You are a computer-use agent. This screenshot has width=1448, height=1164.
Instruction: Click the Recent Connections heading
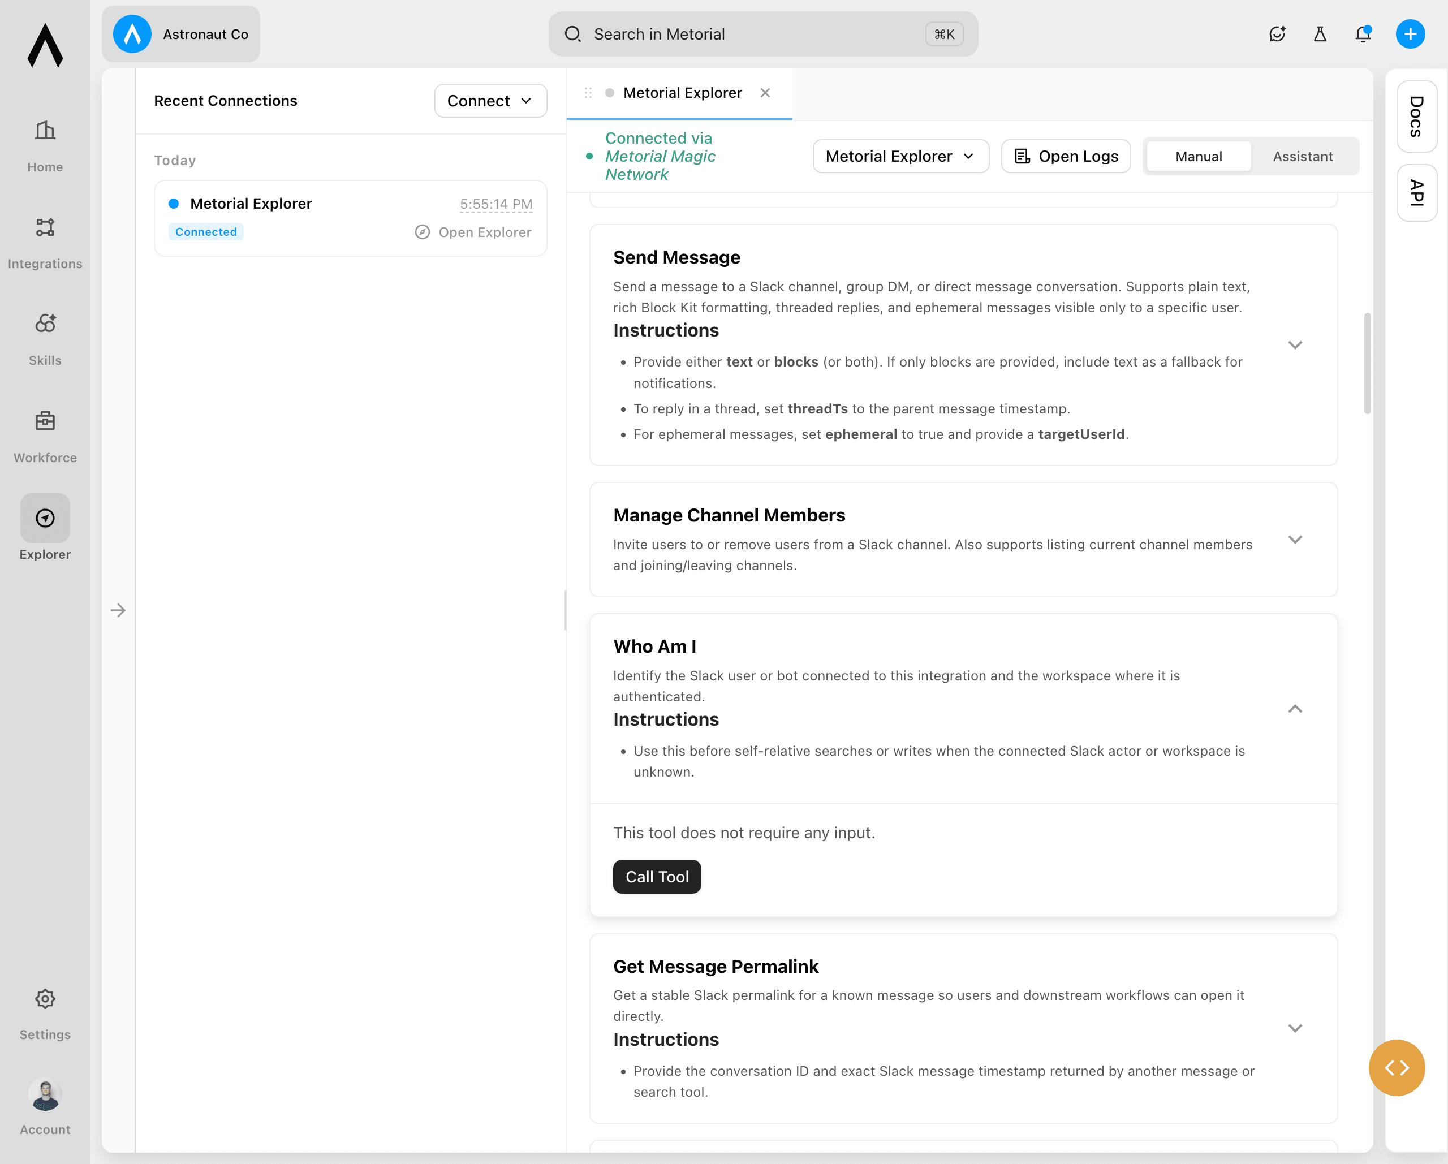tap(226, 101)
